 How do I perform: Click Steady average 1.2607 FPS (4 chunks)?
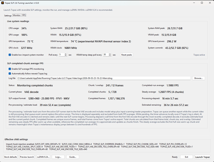tap(171, 92)
